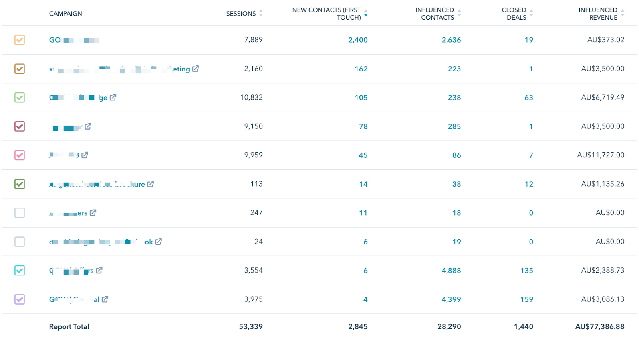Click the Campaign column header
The image size is (639, 340).
click(65, 14)
